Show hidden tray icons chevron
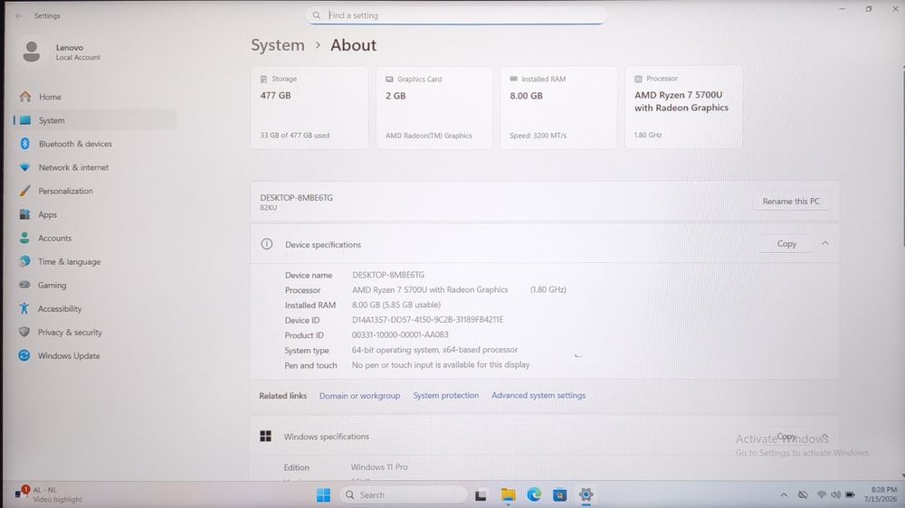The height and width of the screenshot is (508, 905). pos(784,494)
